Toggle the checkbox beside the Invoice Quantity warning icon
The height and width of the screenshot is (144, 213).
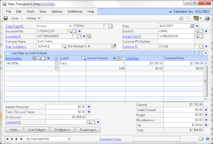tap(123, 58)
